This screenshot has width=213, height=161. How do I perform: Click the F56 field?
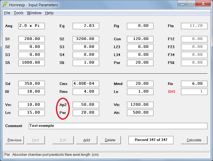coord(194,63)
